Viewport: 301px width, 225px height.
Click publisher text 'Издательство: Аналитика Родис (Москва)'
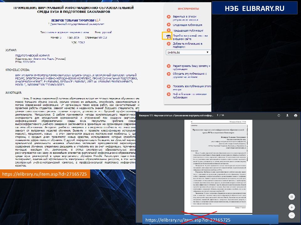click(40, 59)
